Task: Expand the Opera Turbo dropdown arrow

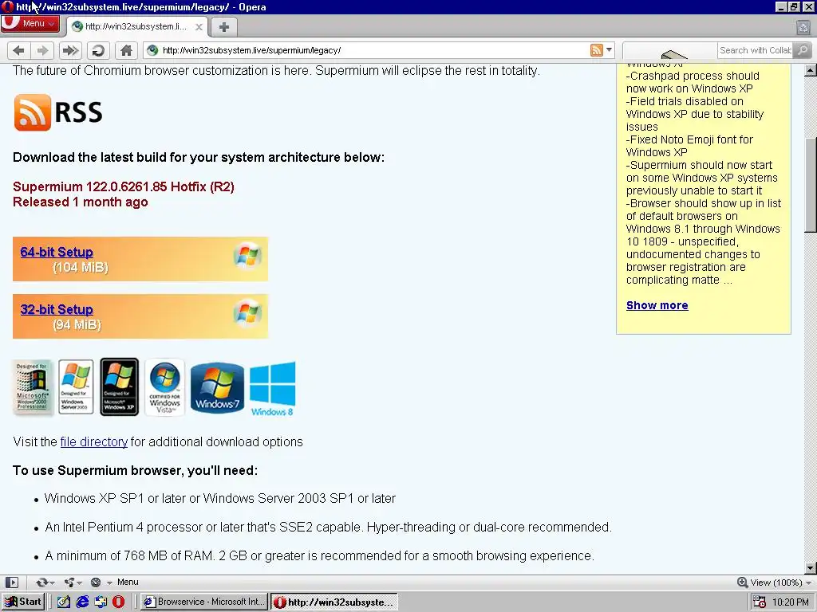Action: pos(109,583)
